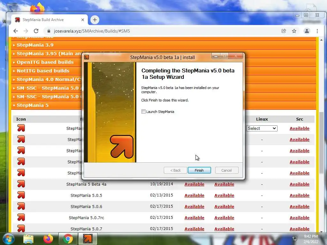
Task: Tick the Launch StepMania checkbox
Action: click(x=143, y=111)
